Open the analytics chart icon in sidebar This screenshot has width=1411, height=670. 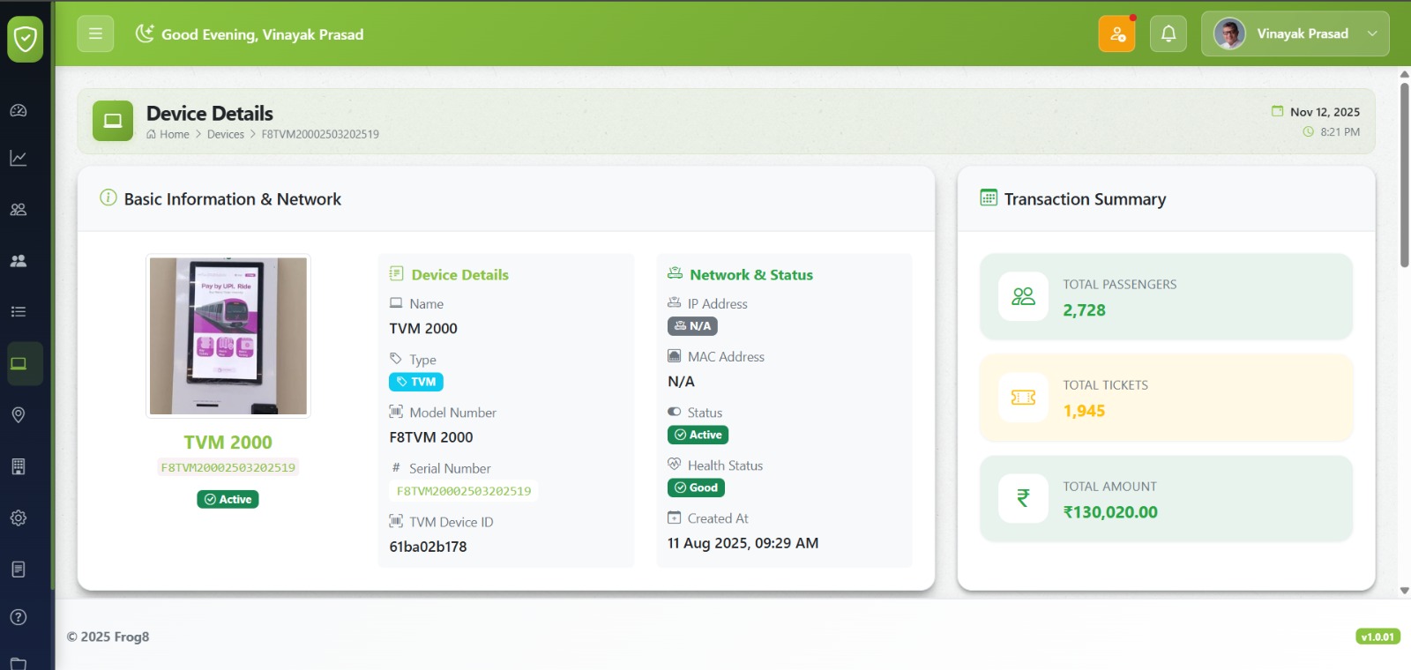pos(19,159)
